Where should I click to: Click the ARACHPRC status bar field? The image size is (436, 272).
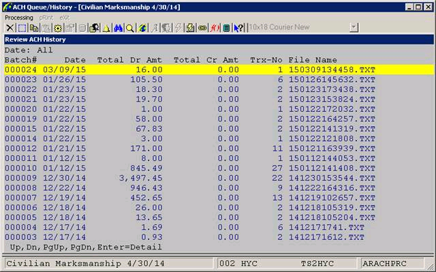pyautogui.click(x=392, y=263)
